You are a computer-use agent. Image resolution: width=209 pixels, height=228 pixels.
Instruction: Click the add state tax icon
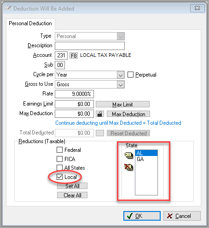click(129, 156)
